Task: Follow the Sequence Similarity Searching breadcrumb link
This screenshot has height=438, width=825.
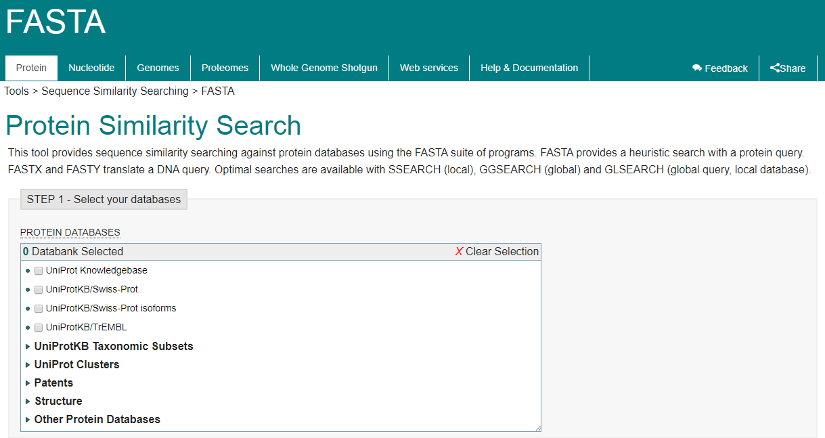Action: (115, 91)
